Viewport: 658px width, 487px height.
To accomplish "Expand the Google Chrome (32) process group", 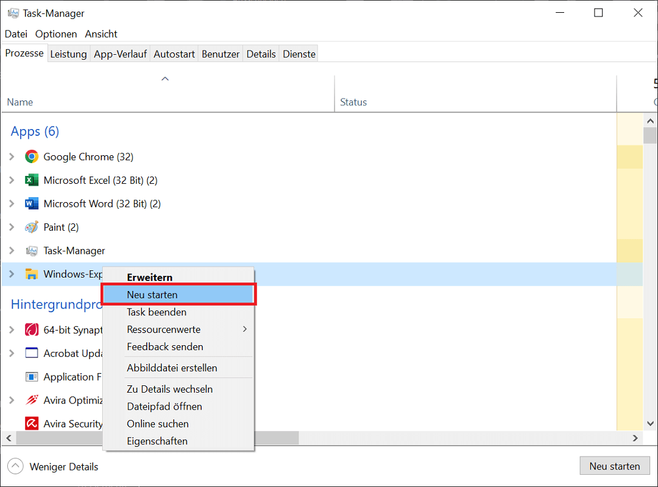I will pos(12,156).
